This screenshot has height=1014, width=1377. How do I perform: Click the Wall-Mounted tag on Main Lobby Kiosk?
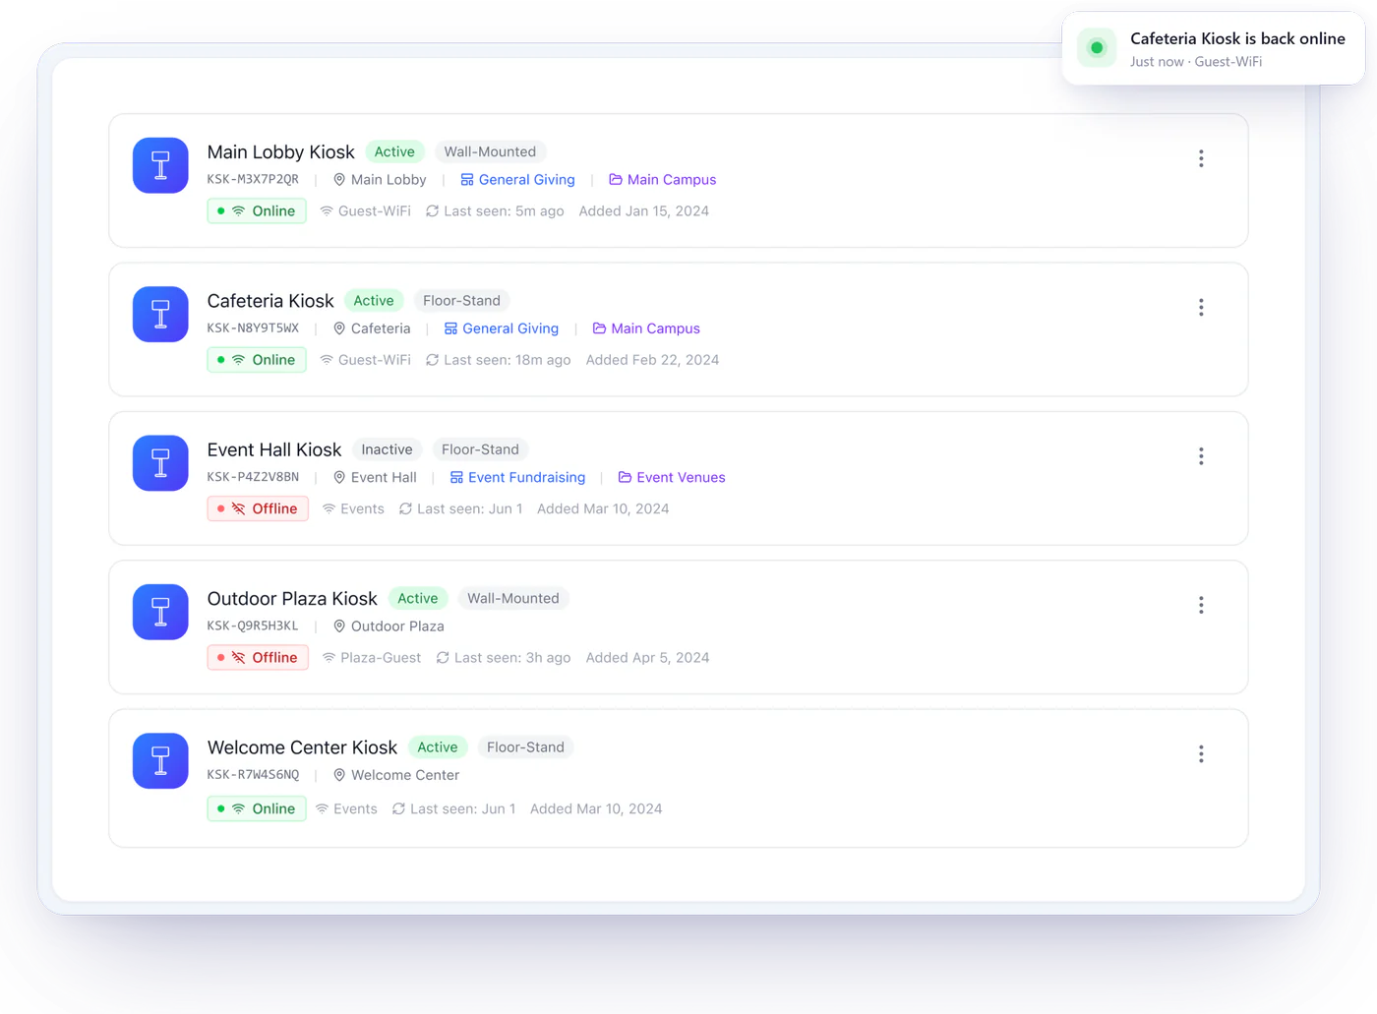pyautogui.click(x=490, y=151)
